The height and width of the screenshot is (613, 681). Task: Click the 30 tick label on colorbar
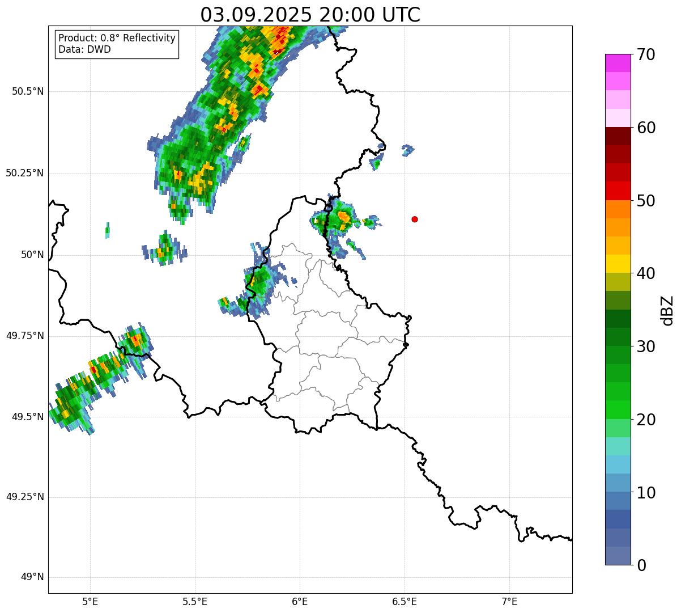646,346
